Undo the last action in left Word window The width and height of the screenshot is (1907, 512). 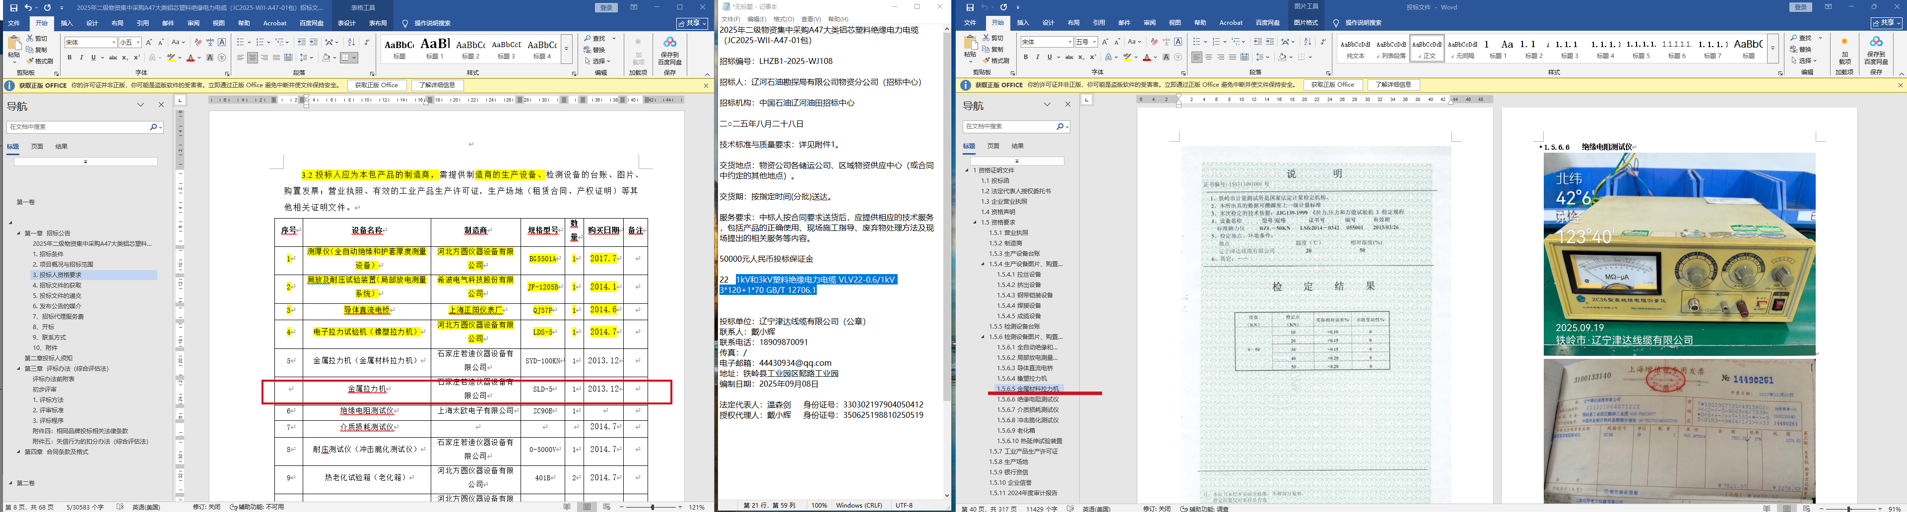point(28,7)
